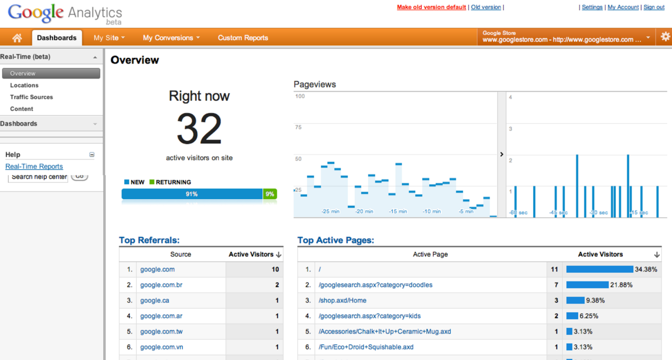
Task: Click the Help panel minimize icon
Action: coord(92,154)
